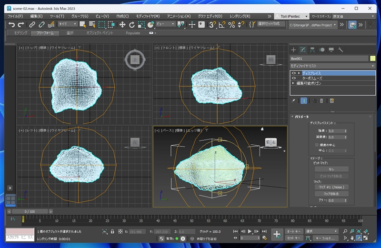
Task: Open the Display panel tab
Action: pyautogui.click(x=331, y=50)
